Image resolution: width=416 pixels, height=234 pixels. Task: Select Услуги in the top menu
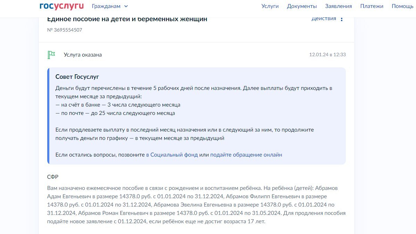[270, 6]
